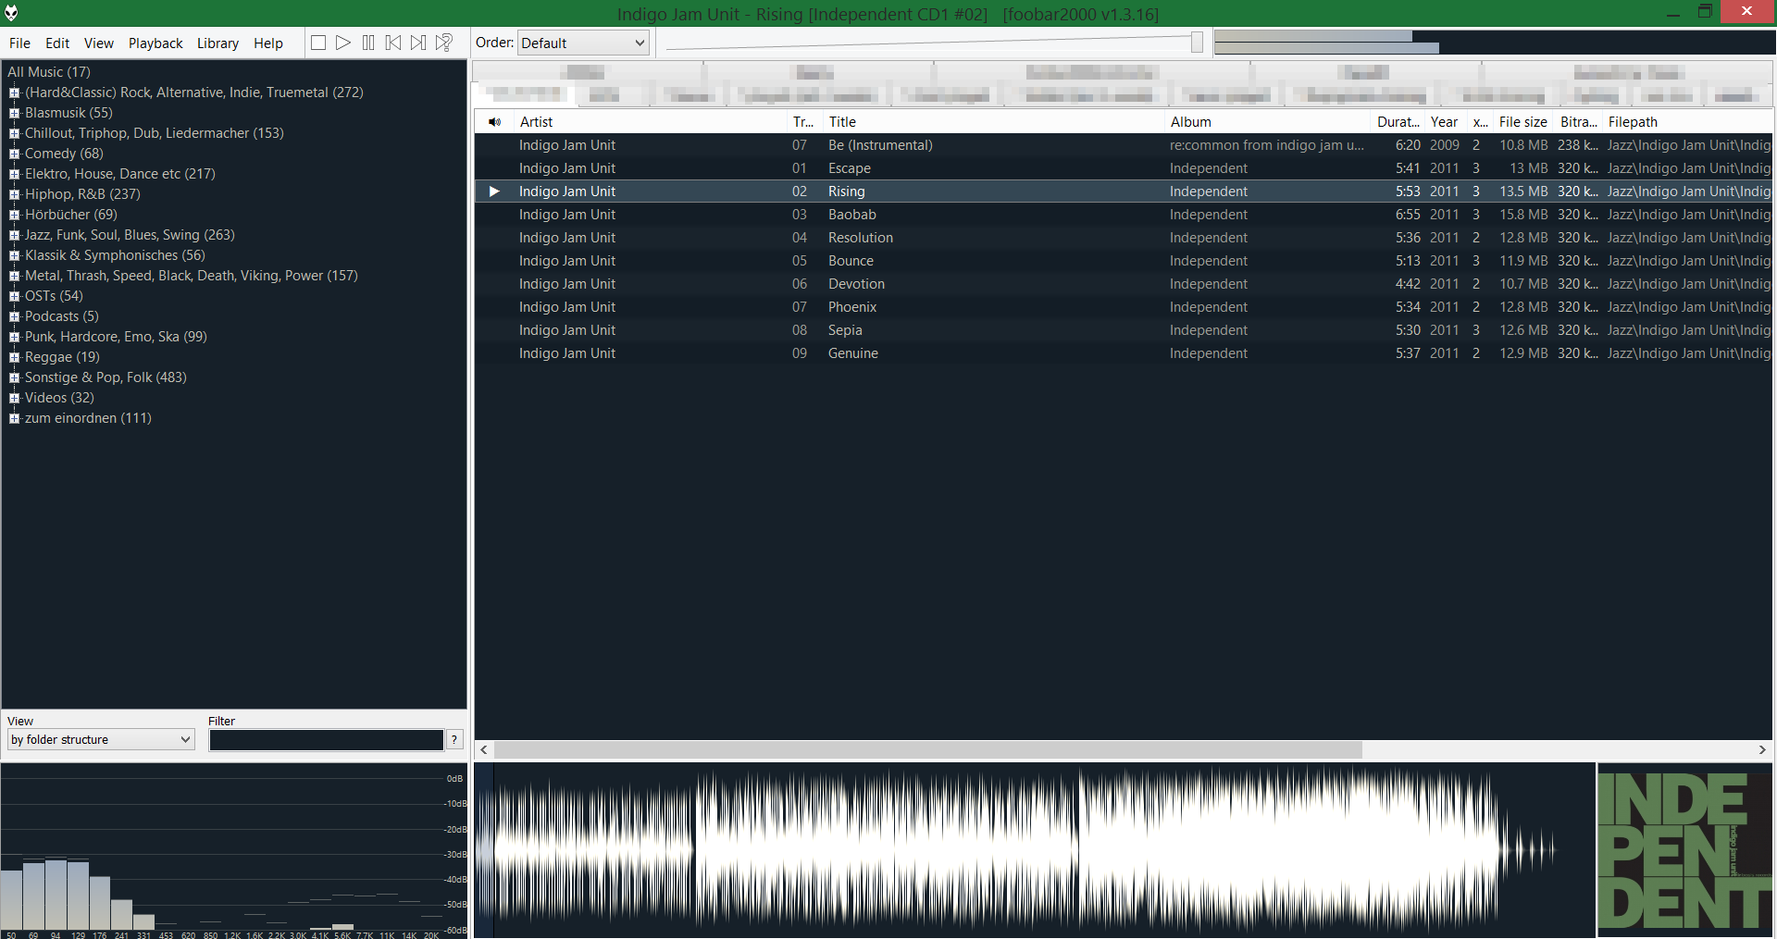
Task: Click the Stop playback button
Action: point(318,43)
